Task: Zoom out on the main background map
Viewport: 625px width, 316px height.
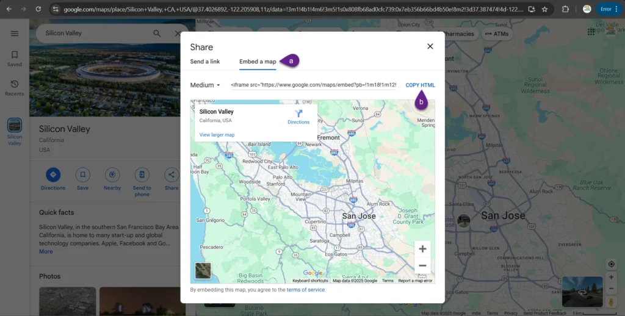Action: [611, 288]
